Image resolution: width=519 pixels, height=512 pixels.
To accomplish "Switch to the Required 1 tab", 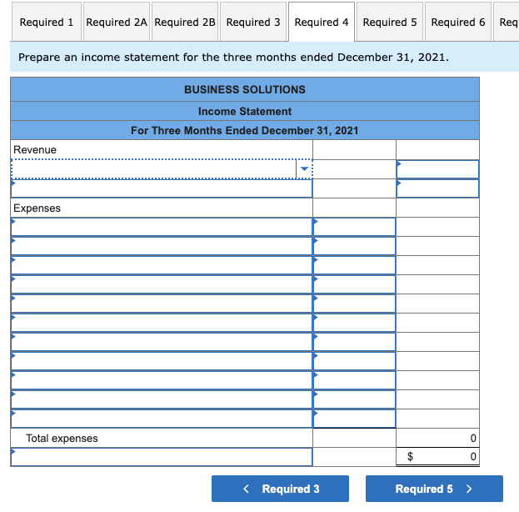I will (47, 22).
